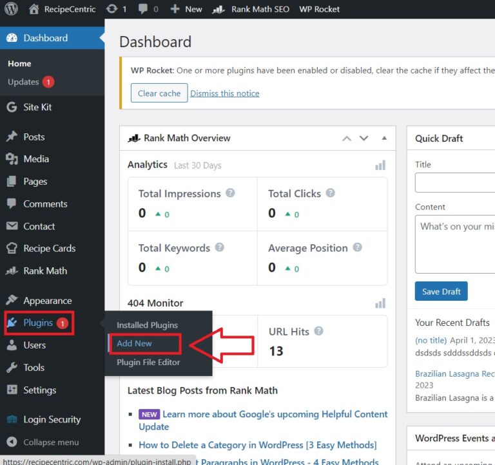Click help icon beside Total Impressions
This screenshot has height=465, width=495.
pyautogui.click(x=230, y=193)
